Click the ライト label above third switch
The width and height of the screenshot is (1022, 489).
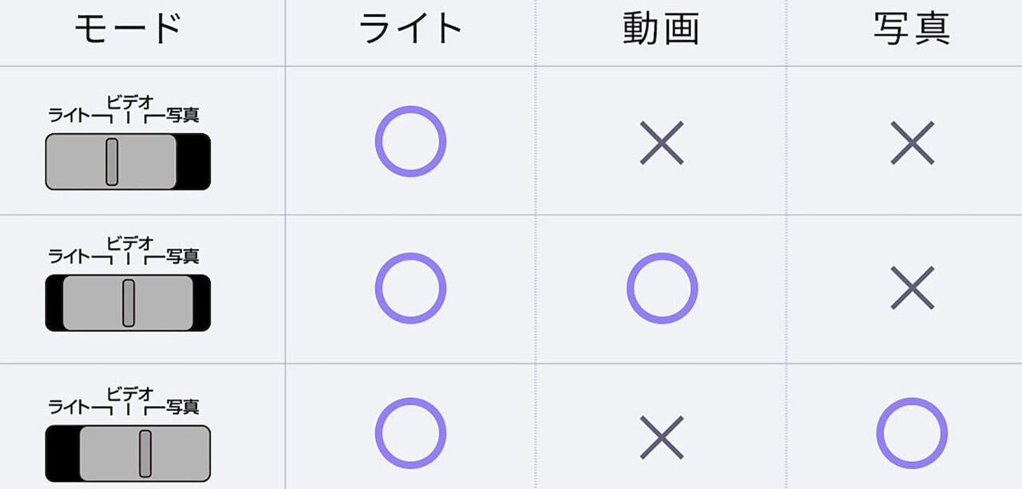click(x=71, y=407)
